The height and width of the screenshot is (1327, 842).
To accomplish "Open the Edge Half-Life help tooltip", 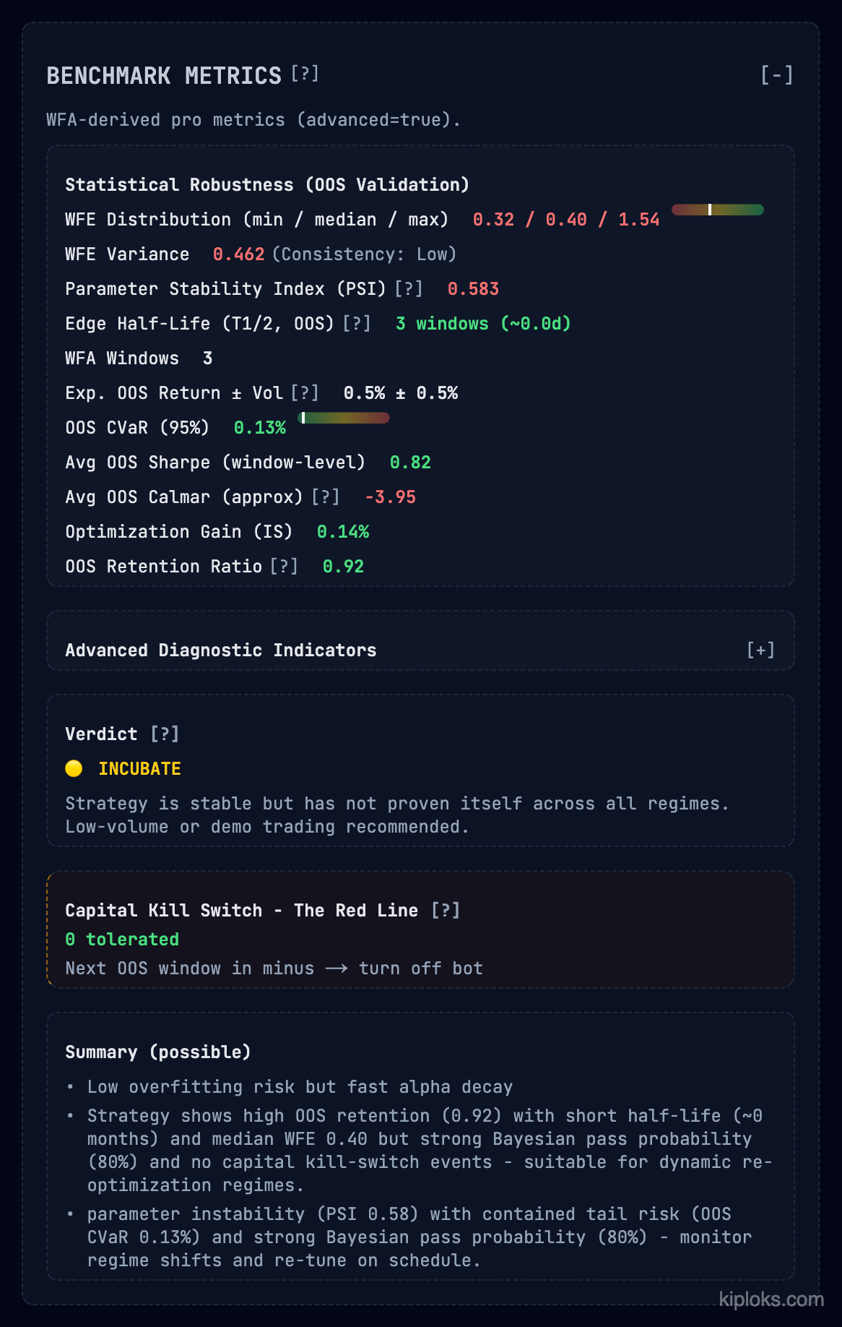I will pos(357,323).
